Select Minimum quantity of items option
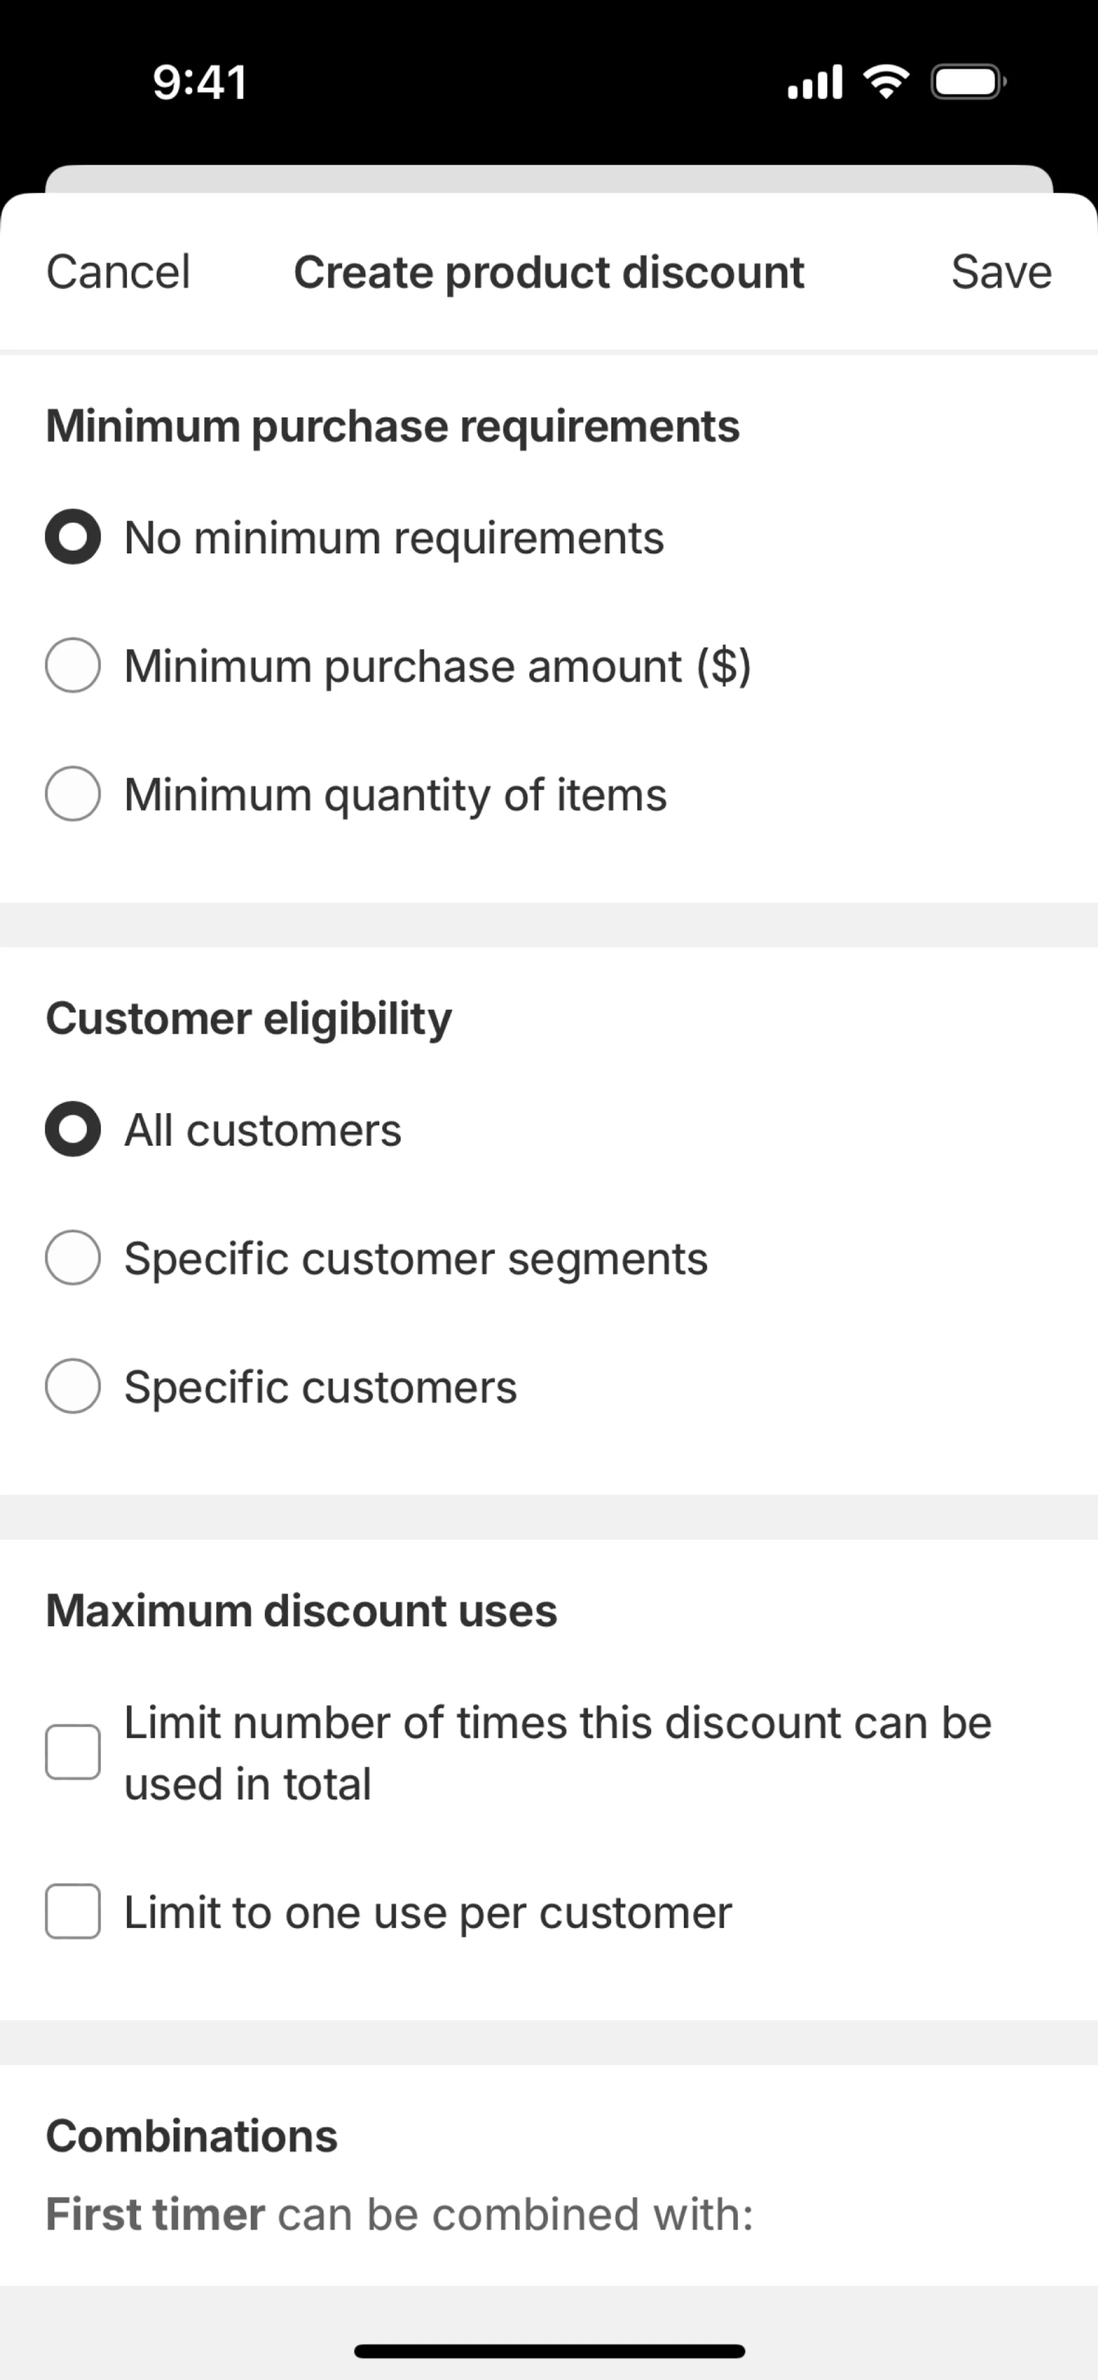1098x2380 pixels. [73, 794]
